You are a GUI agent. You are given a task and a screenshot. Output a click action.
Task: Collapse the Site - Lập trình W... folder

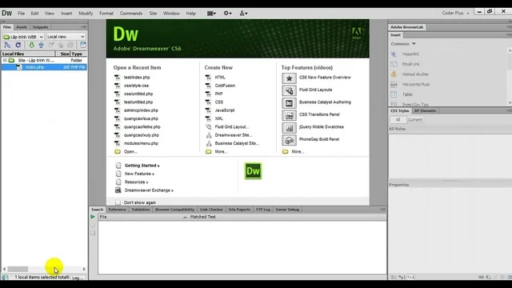tap(5, 61)
